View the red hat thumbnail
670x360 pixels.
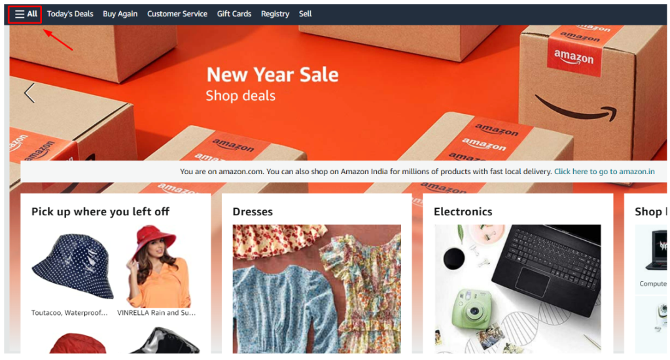pyautogui.click(x=77, y=344)
